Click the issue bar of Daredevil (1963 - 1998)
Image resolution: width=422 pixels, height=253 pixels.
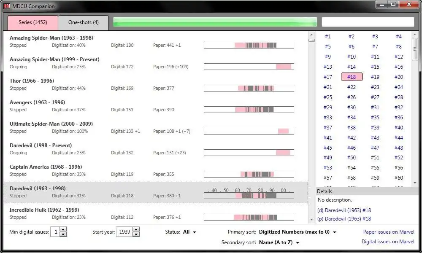pyautogui.click(x=249, y=196)
